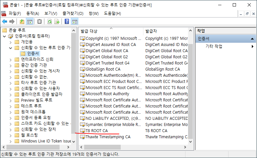This screenshot has width=257, height=158.
Task: Open the 기타 작업 submenu arrow
Action: click(252, 46)
